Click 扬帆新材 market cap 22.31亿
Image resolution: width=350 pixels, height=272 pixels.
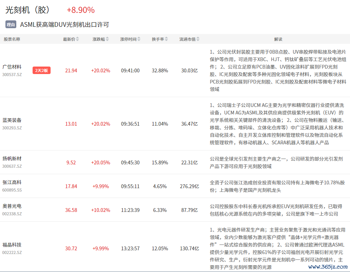(x=189, y=163)
